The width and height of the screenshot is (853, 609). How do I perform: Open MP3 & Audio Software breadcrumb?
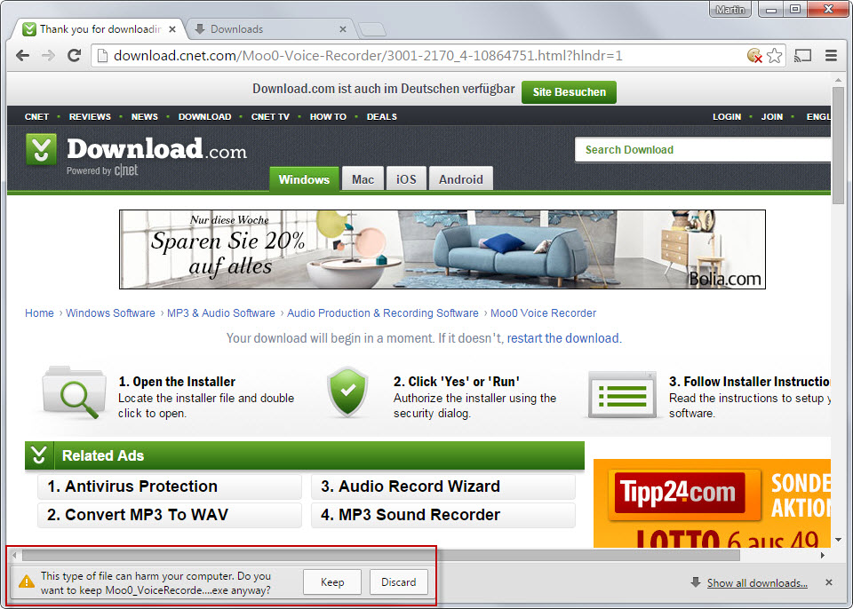221,313
